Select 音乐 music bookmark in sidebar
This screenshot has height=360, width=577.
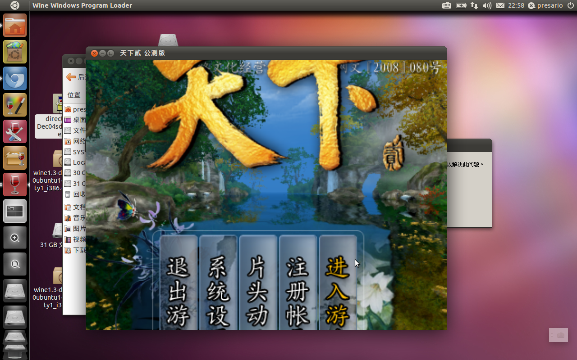(75, 218)
